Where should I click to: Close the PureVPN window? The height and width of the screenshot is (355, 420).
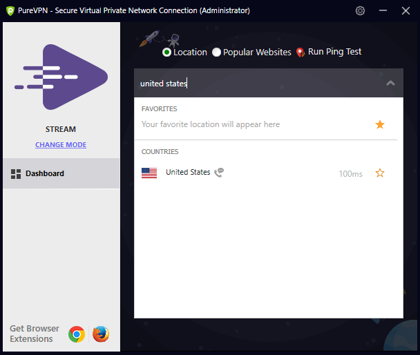(405, 11)
